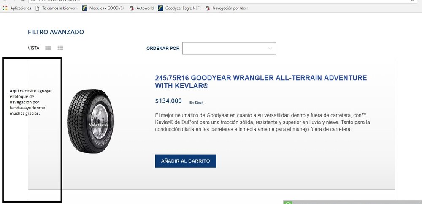Click the Goodyear Wrangler tire thumbnail
Viewport: 422px width, 204px height.
[91, 121]
